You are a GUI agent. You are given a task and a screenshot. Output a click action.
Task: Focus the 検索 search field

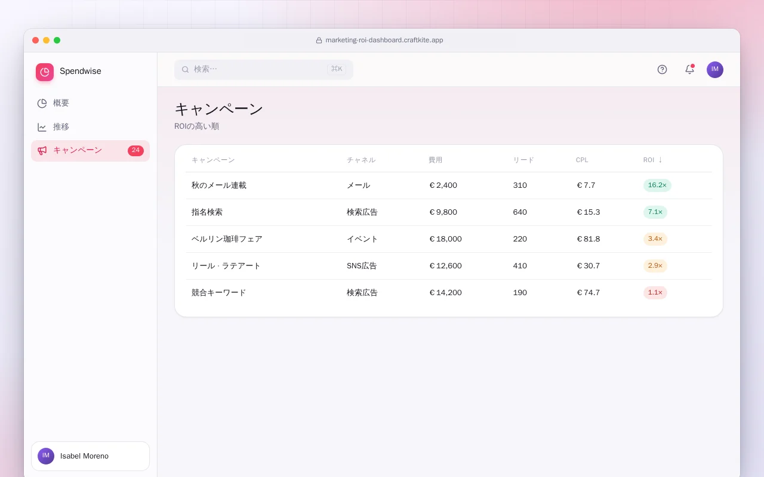(x=264, y=69)
